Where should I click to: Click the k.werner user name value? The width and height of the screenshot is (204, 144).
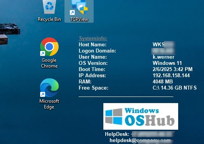(164, 57)
